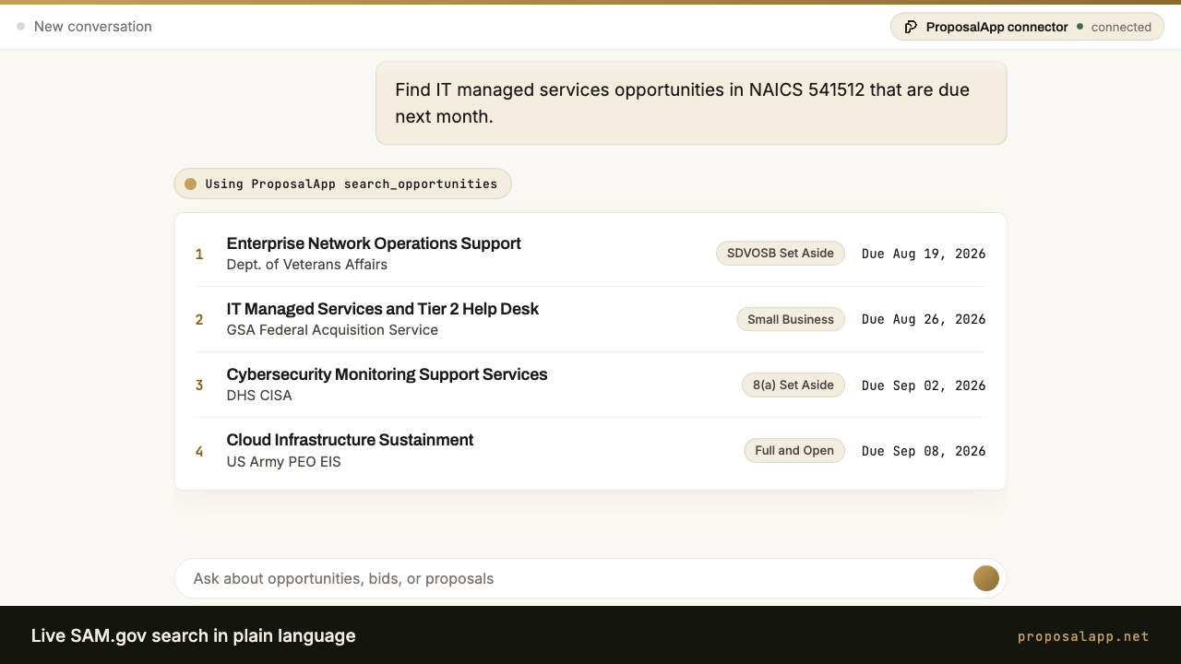Click the ProposalApp logo icon in connector badge

click(x=911, y=27)
